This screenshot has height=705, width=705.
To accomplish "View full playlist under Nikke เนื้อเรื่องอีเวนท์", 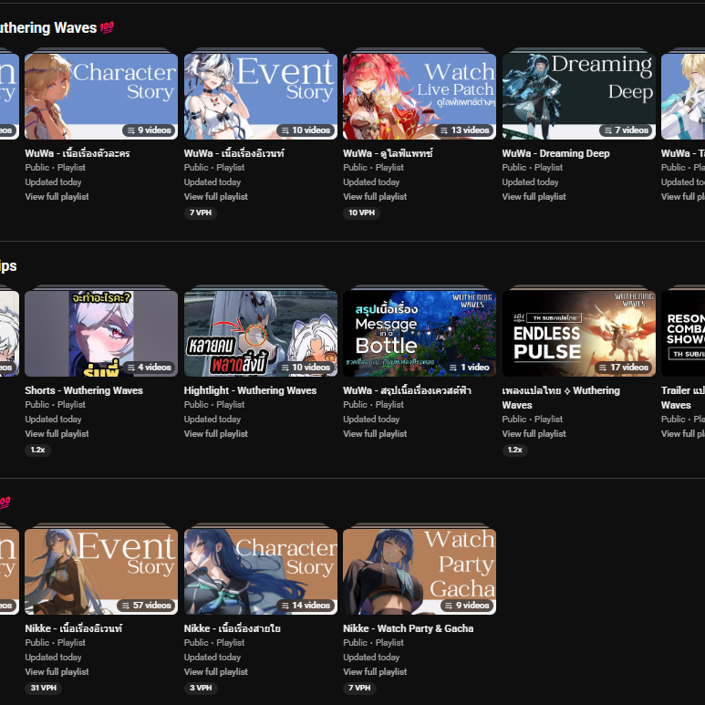I will coord(57,671).
